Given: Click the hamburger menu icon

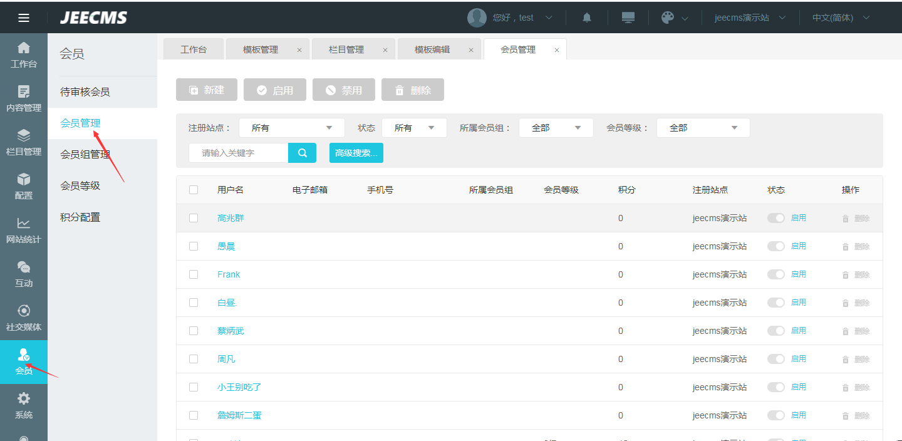Looking at the screenshot, I should pyautogui.click(x=24, y=18).
